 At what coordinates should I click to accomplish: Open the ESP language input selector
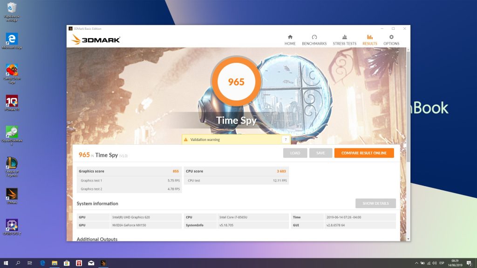coord(440,263)
